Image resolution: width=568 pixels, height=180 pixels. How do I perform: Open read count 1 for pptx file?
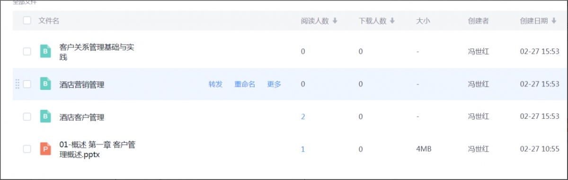(303, 149)
